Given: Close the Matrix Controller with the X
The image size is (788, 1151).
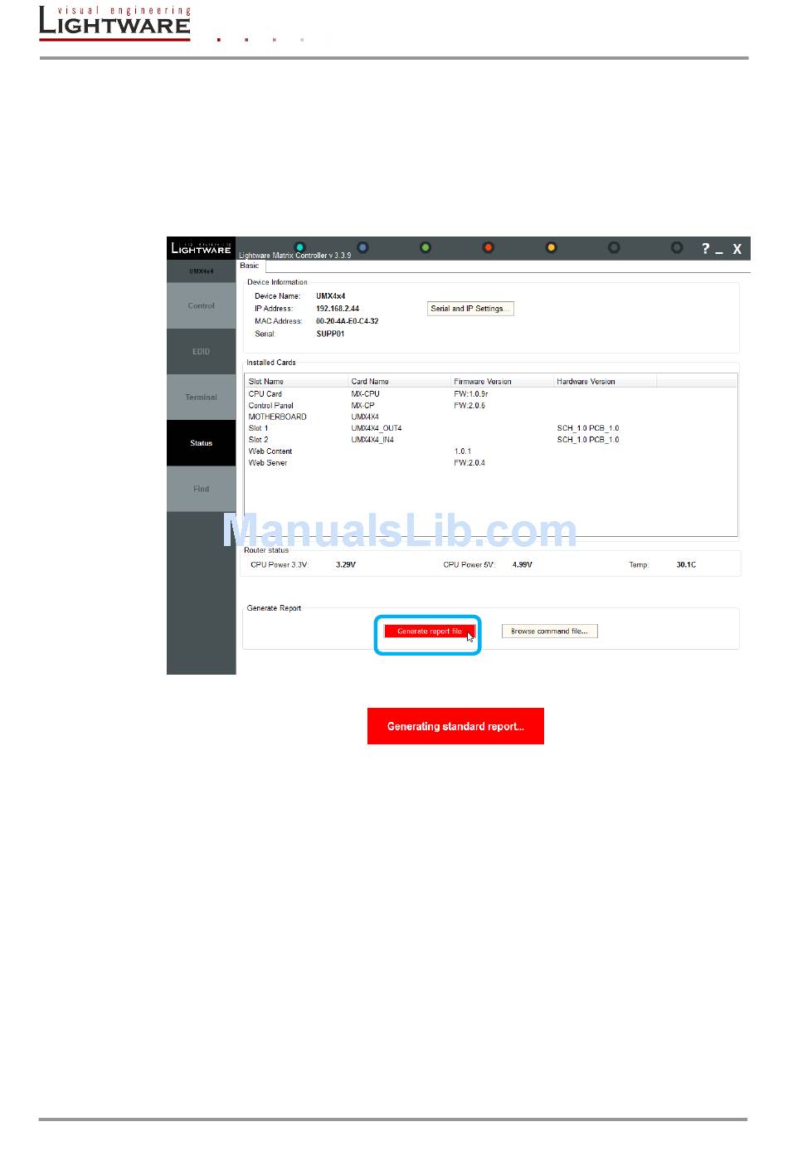Looking at the screenshot, I should [737, 249].
